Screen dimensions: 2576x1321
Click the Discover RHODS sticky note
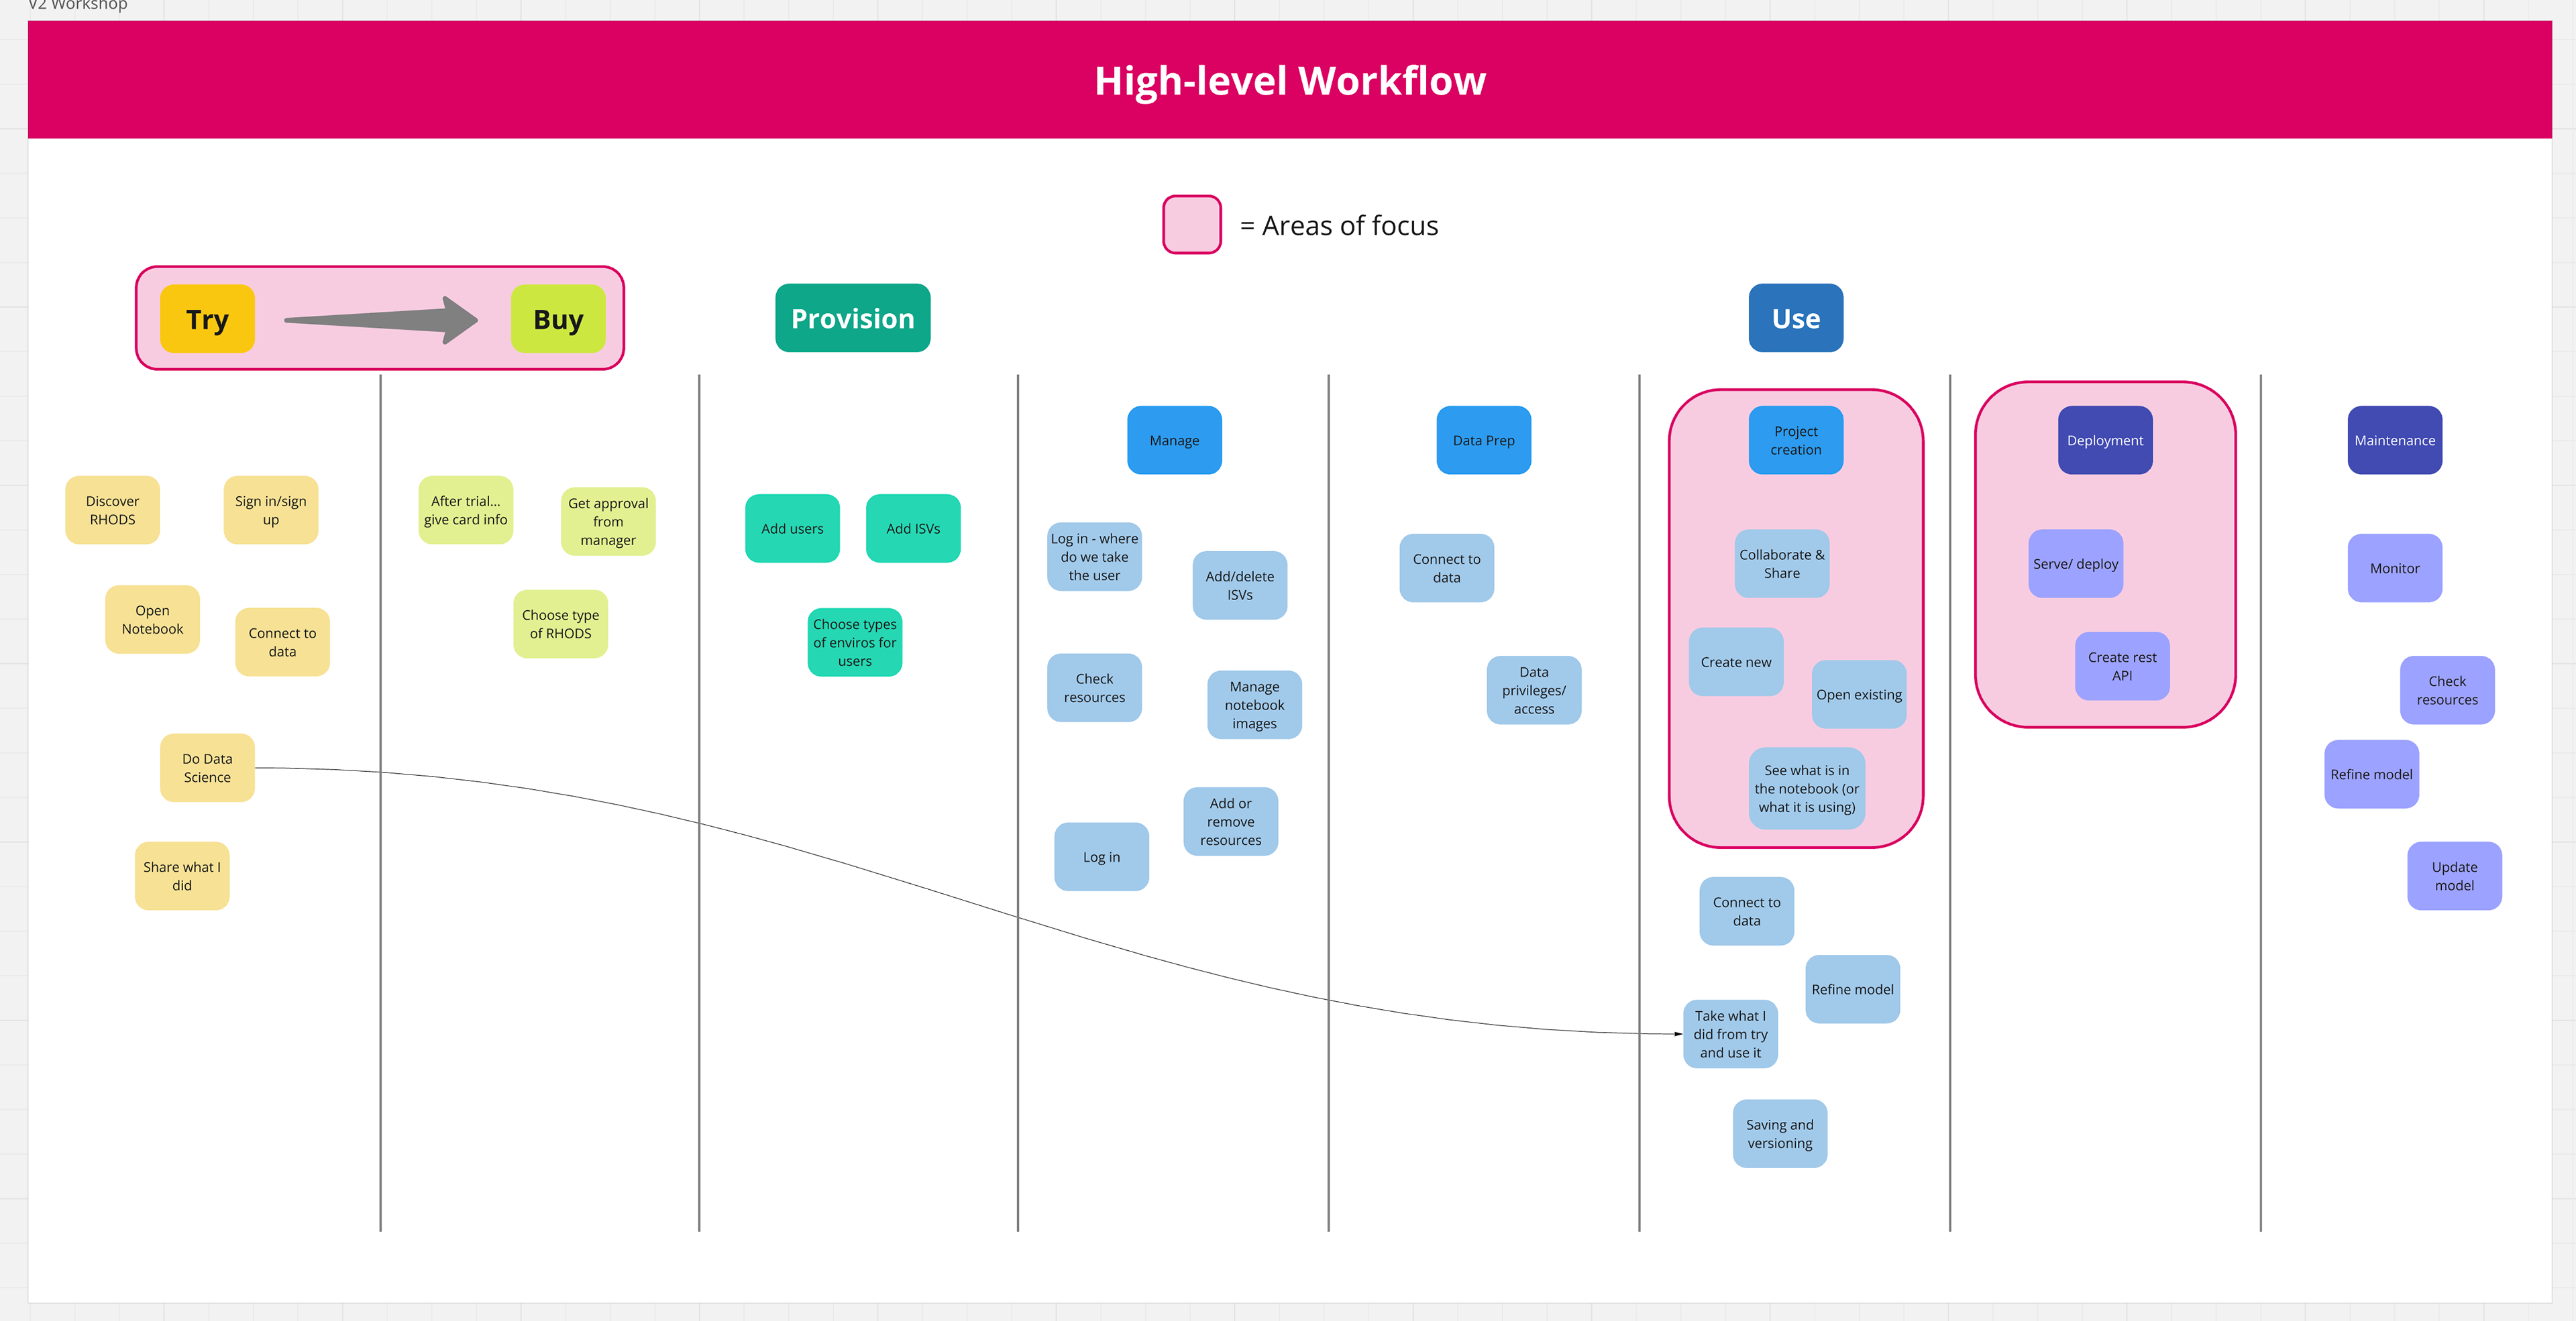pos(112,510)
